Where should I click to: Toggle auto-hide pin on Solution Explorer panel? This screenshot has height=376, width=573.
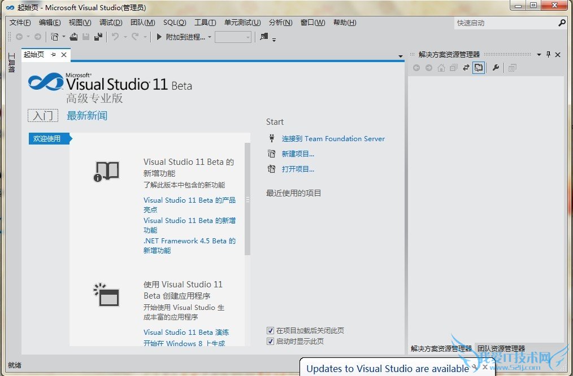(x=548, y=55)
